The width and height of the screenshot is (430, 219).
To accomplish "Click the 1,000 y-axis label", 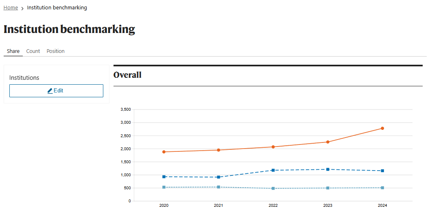I will (x=126, y=175).
